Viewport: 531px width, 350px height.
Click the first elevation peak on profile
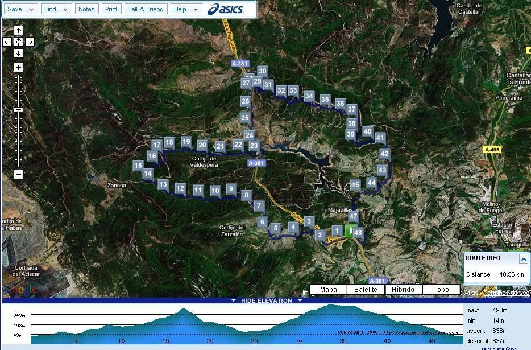183,308
